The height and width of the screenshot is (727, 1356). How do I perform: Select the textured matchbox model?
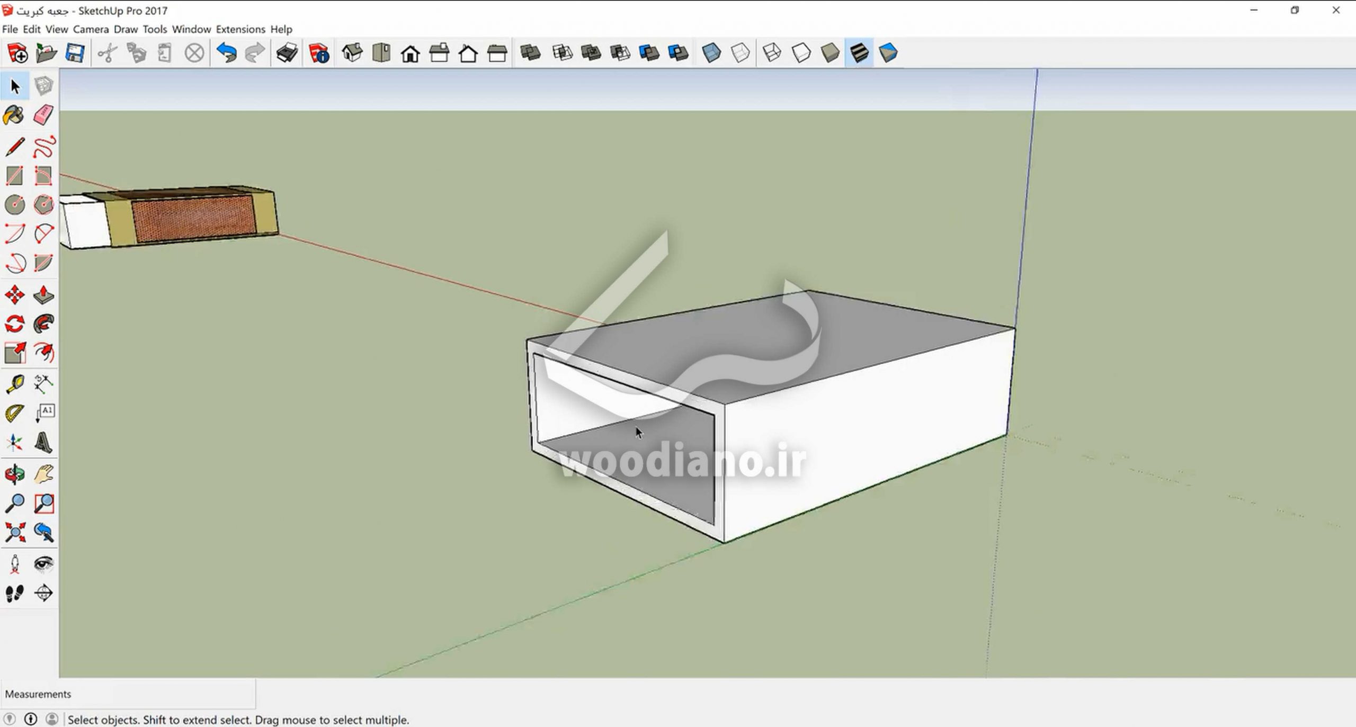pyautogui.click(x=169, y=217)
